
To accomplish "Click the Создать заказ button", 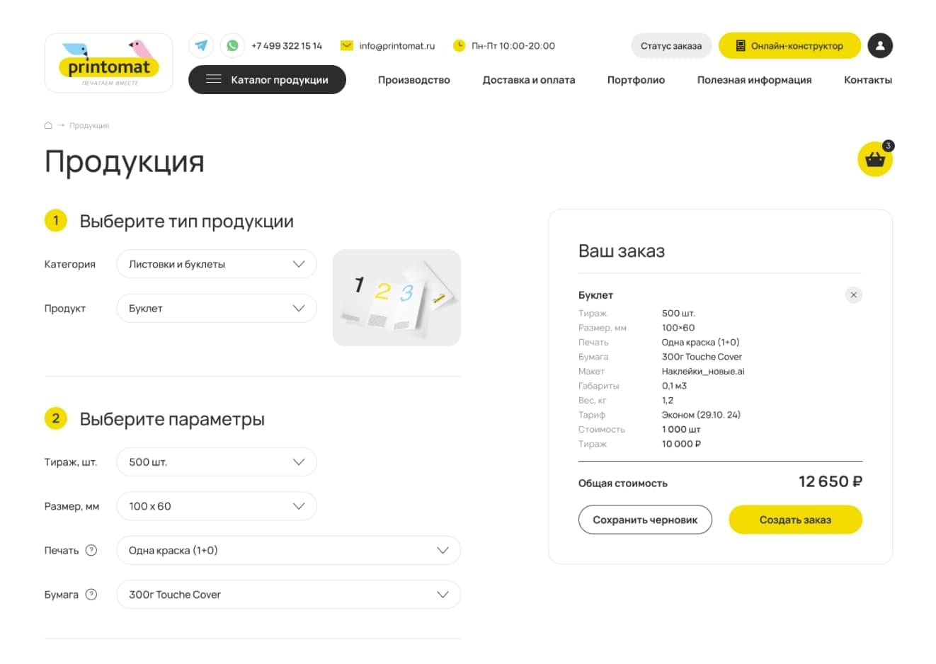I will click(x=794, y=519).
